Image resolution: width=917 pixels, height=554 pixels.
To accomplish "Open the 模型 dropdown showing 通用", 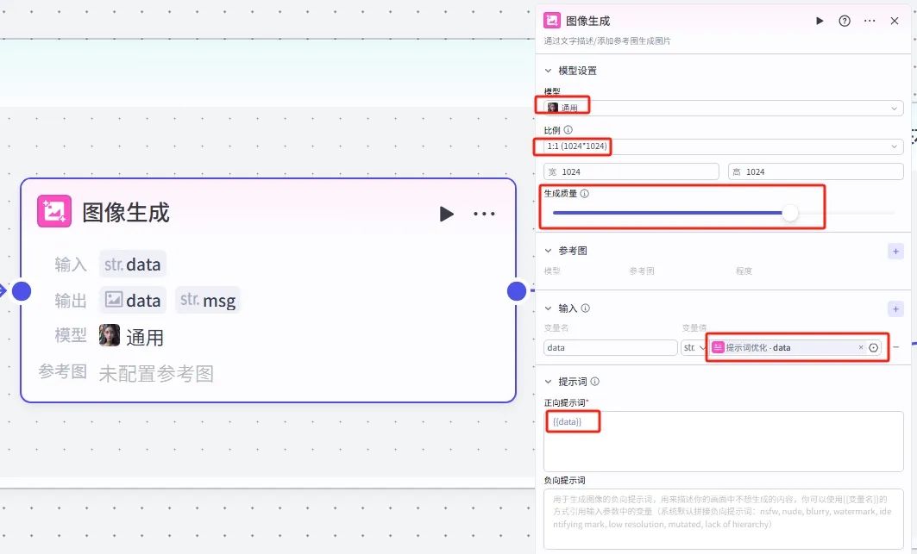I will [x=724, y=108].
